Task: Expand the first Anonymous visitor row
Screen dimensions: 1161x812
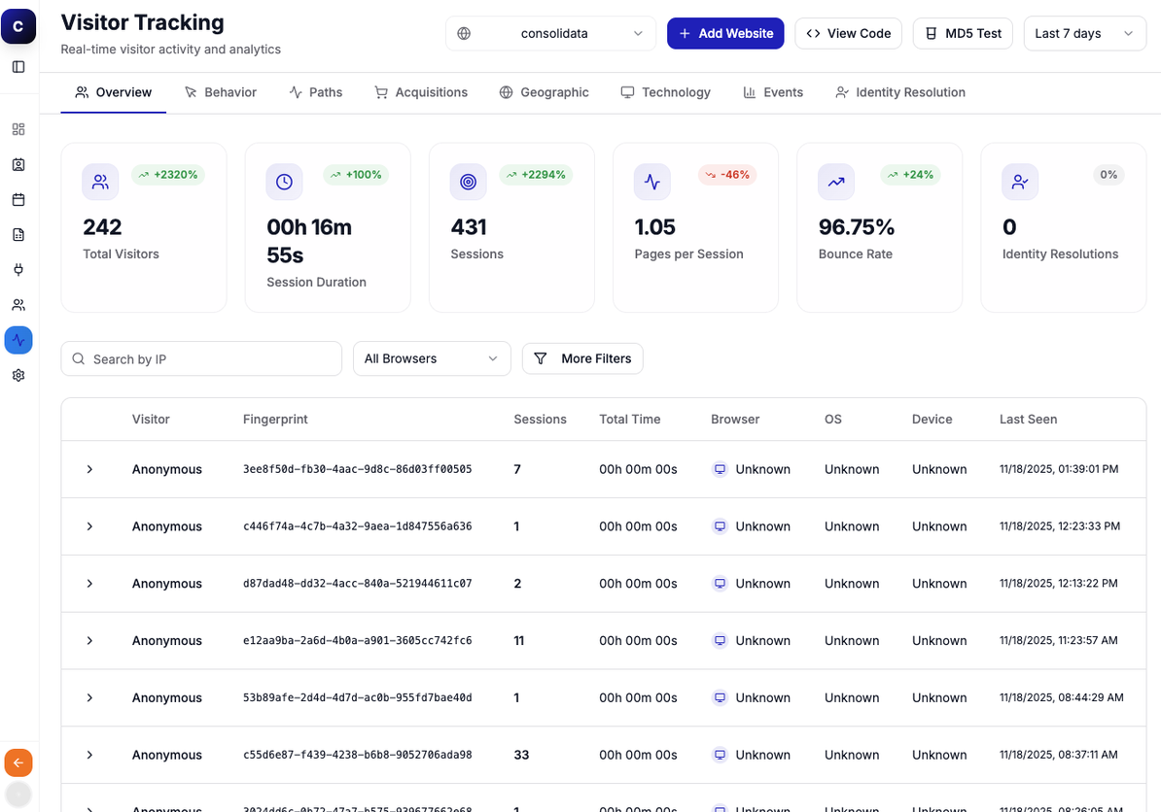Action: (88, 469)
